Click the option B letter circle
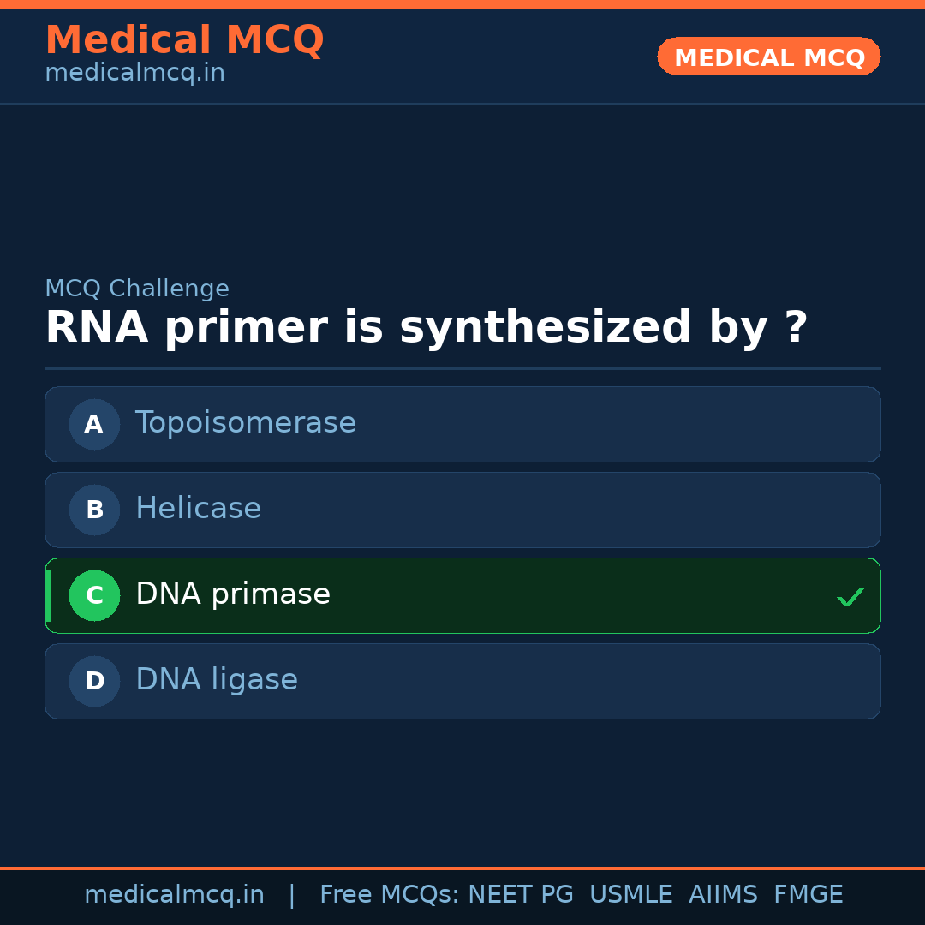This screenshot has width=925, height=925. (x=94, y=510)
